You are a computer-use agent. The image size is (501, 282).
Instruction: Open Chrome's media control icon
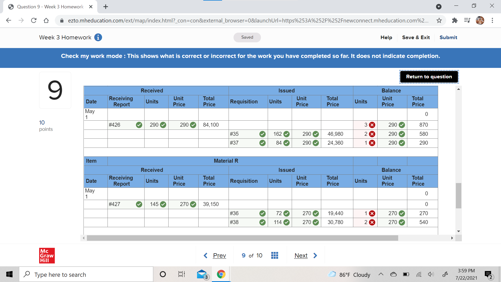[467, 20]
